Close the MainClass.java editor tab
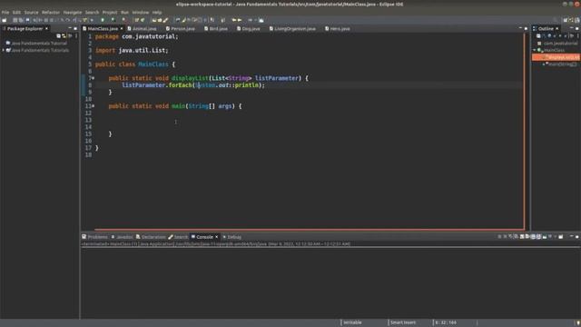The image size is (581, 327). click(121, 28)
